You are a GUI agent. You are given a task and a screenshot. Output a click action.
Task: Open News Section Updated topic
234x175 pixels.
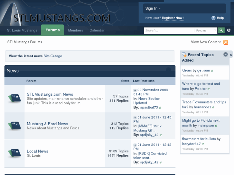coord(147,101)
